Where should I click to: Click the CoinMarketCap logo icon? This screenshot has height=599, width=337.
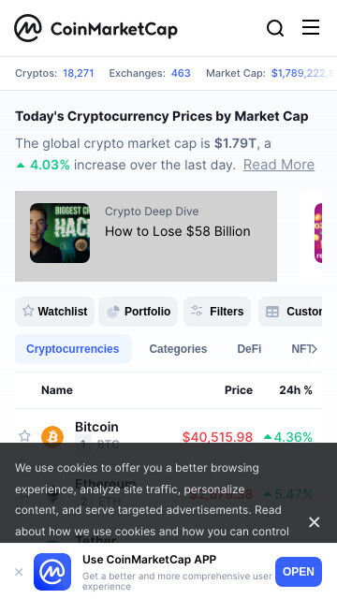[28, 28]
